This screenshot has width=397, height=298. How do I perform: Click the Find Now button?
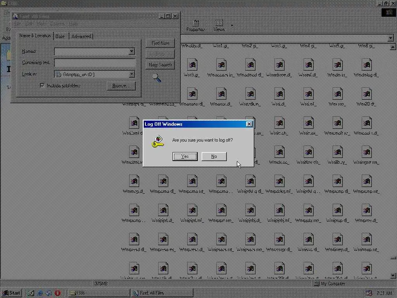[160, 43]
